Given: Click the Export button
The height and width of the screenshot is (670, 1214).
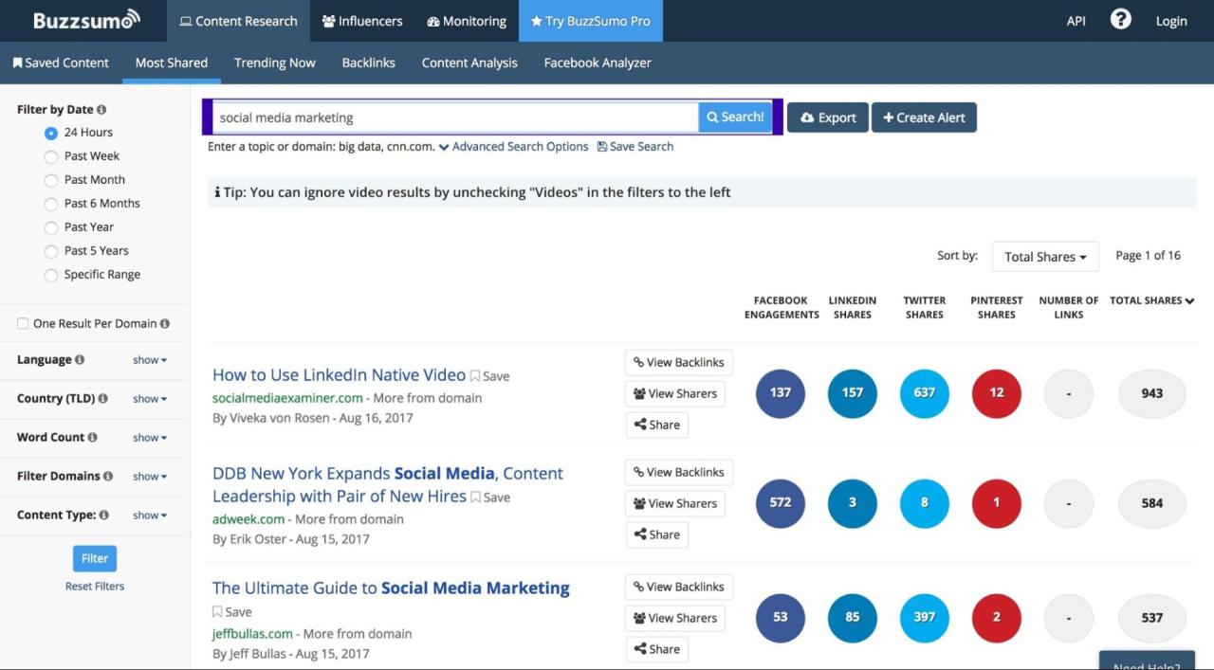Looking at the screenshot, I should click(828, 118).
